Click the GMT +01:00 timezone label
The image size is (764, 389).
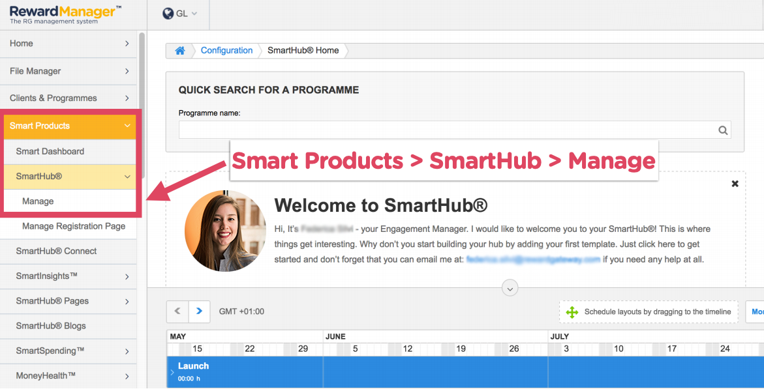coord(241,311)
